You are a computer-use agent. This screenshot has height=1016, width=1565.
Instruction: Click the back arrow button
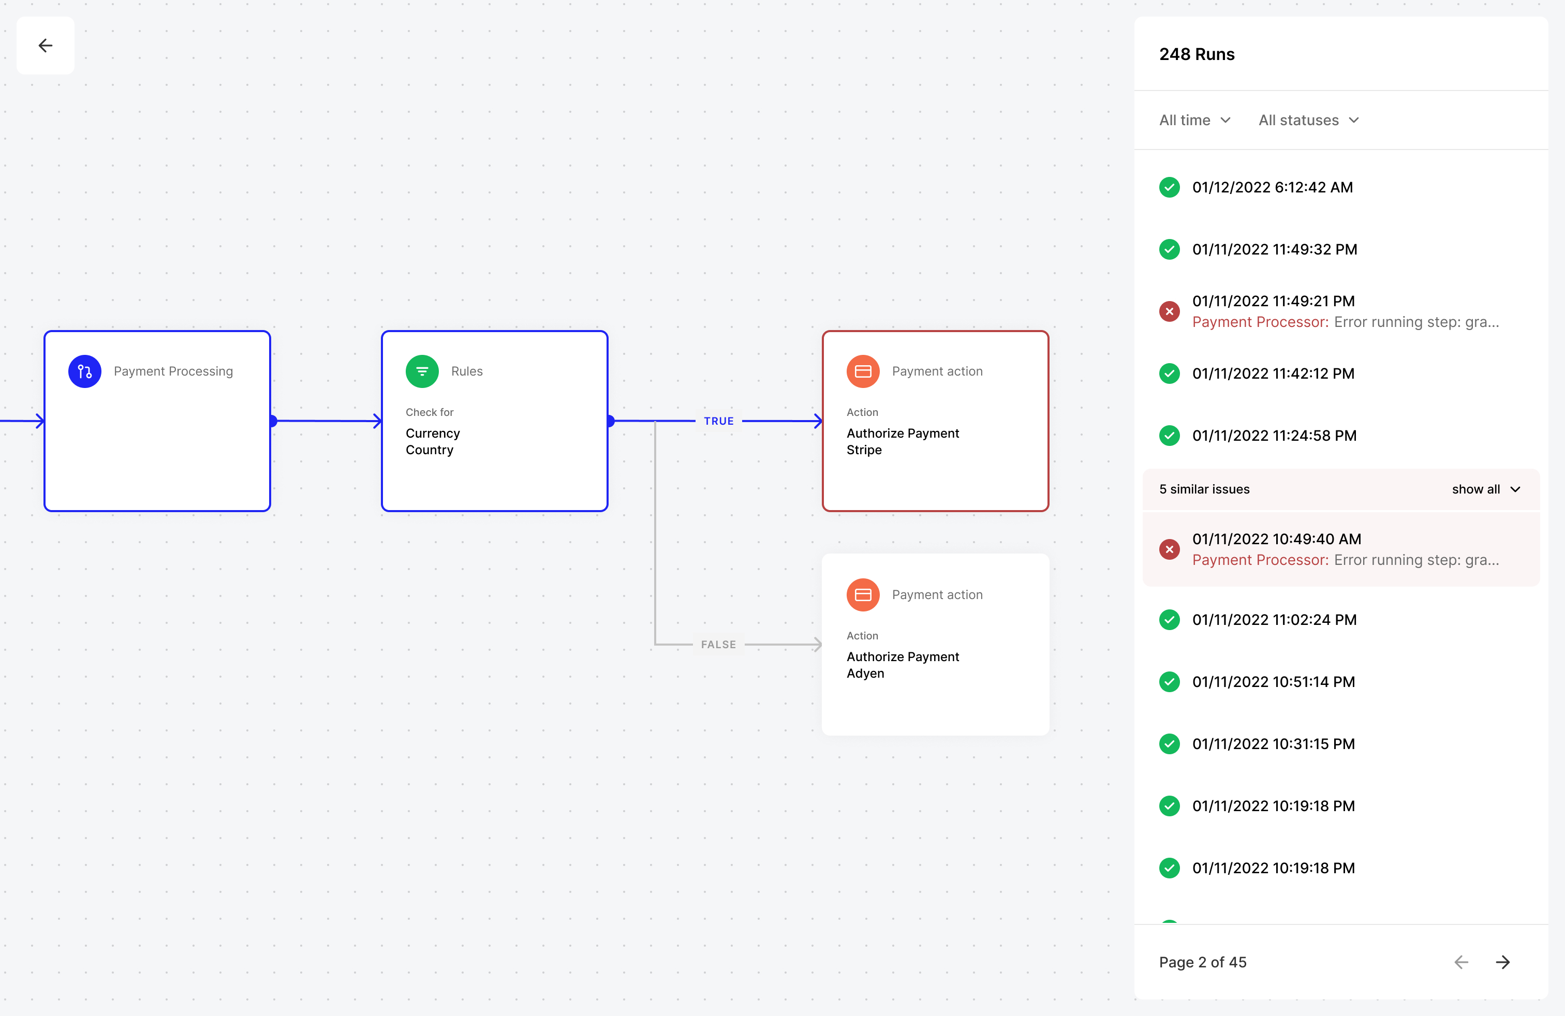tap(46, 46)
